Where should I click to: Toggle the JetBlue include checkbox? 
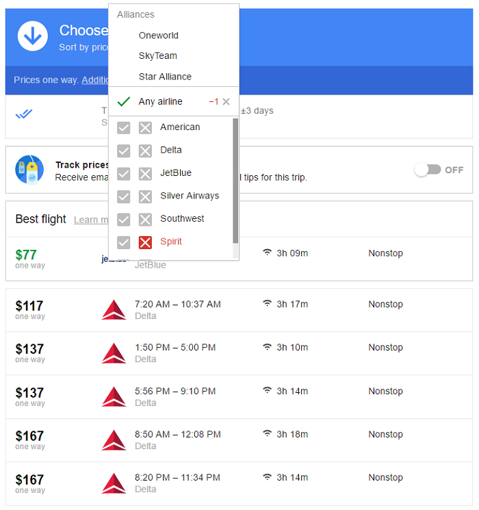click(124, 174)
